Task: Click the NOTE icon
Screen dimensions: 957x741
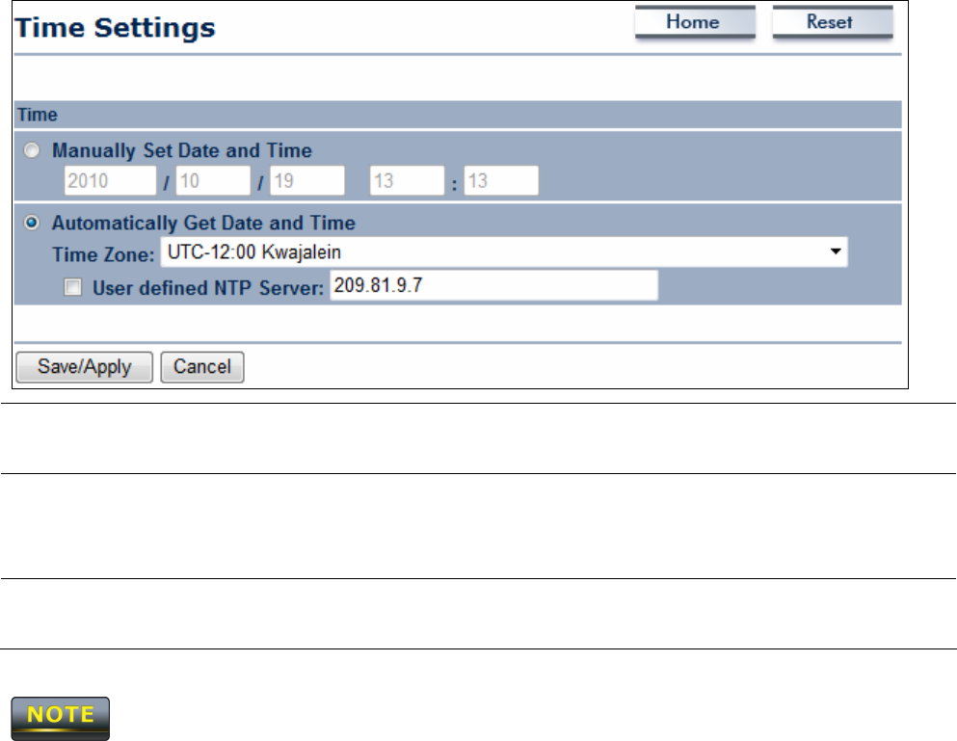Action: [61, 719]
